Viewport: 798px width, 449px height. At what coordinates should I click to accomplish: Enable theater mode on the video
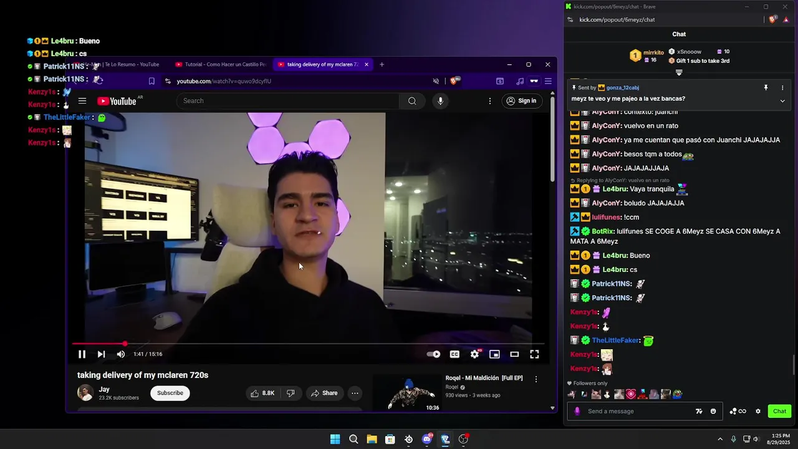(514, 354)
